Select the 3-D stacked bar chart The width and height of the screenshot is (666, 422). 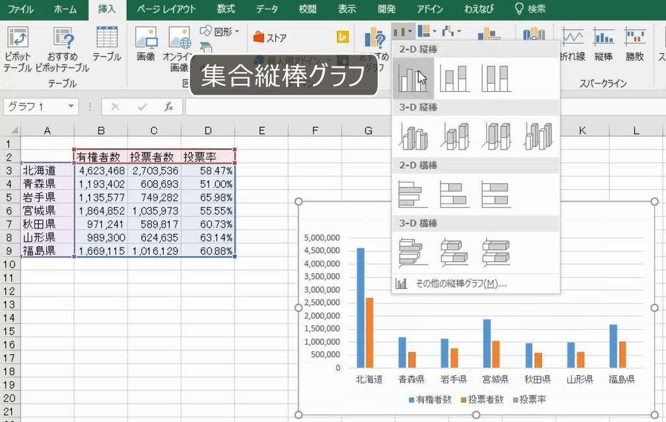455,252
